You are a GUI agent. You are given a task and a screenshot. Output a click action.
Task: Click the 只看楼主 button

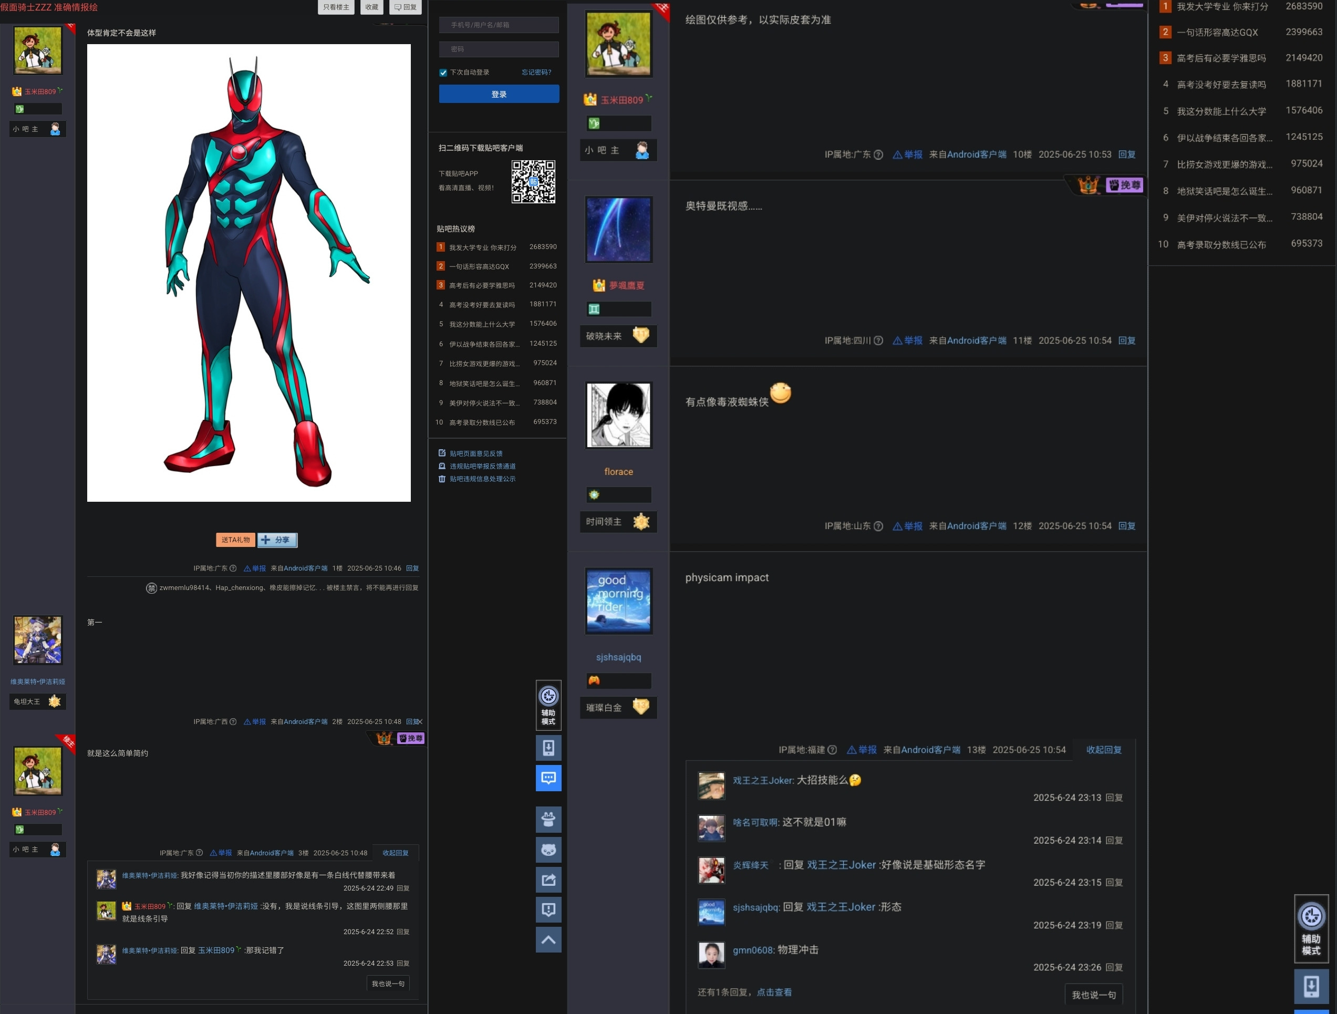tap(336, 7)
